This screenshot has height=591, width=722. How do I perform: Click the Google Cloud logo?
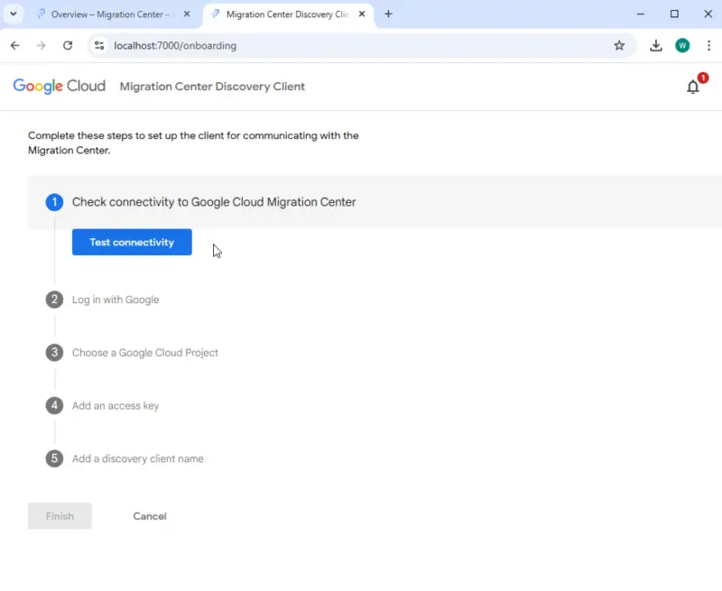point(58,86)
